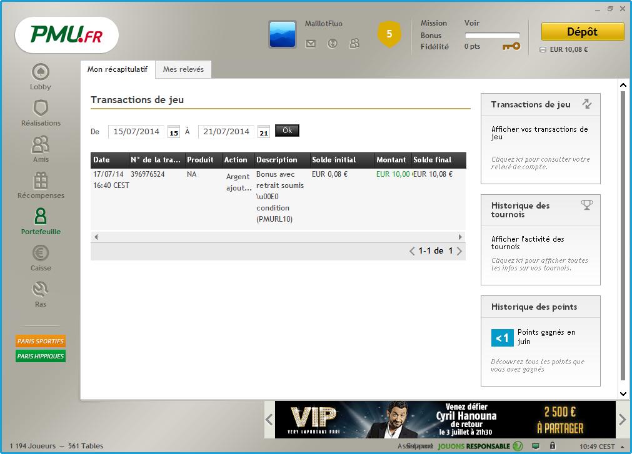Sort by the Solde final column header
This screenshot has width=632, height=454.
pos(439,160)
